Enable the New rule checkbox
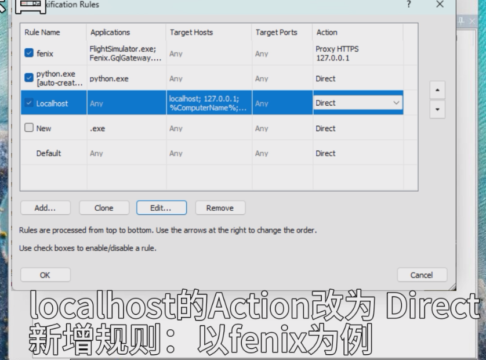 click(x=29, y=128)
